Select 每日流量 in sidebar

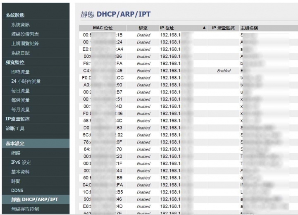click(20, 91)
